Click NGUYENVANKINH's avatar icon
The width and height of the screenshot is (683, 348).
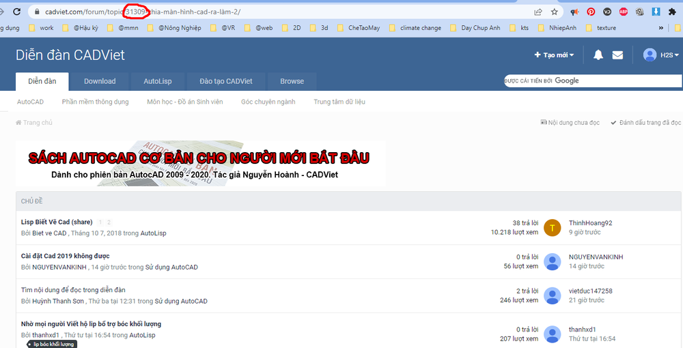click(553, 262)
